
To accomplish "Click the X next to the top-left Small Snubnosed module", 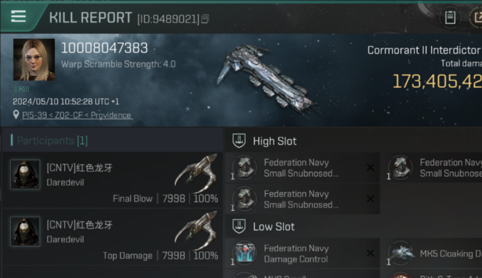I will [x=370, y=168].
